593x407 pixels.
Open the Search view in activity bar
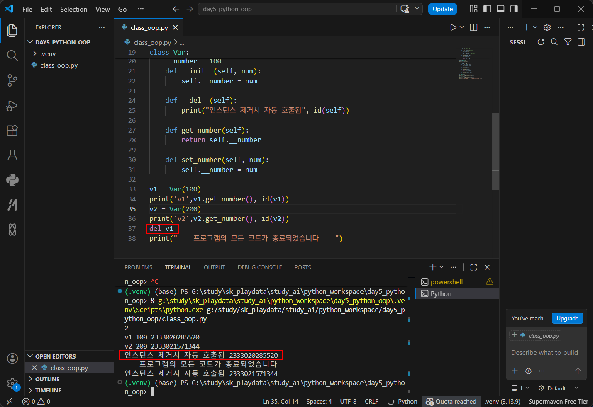(x=12, y=56)
